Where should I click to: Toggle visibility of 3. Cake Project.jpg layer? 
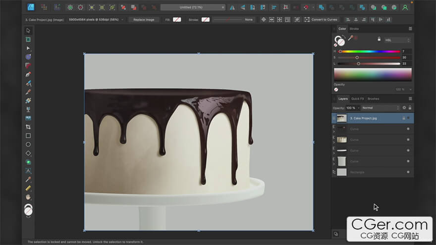pos(408,118)
